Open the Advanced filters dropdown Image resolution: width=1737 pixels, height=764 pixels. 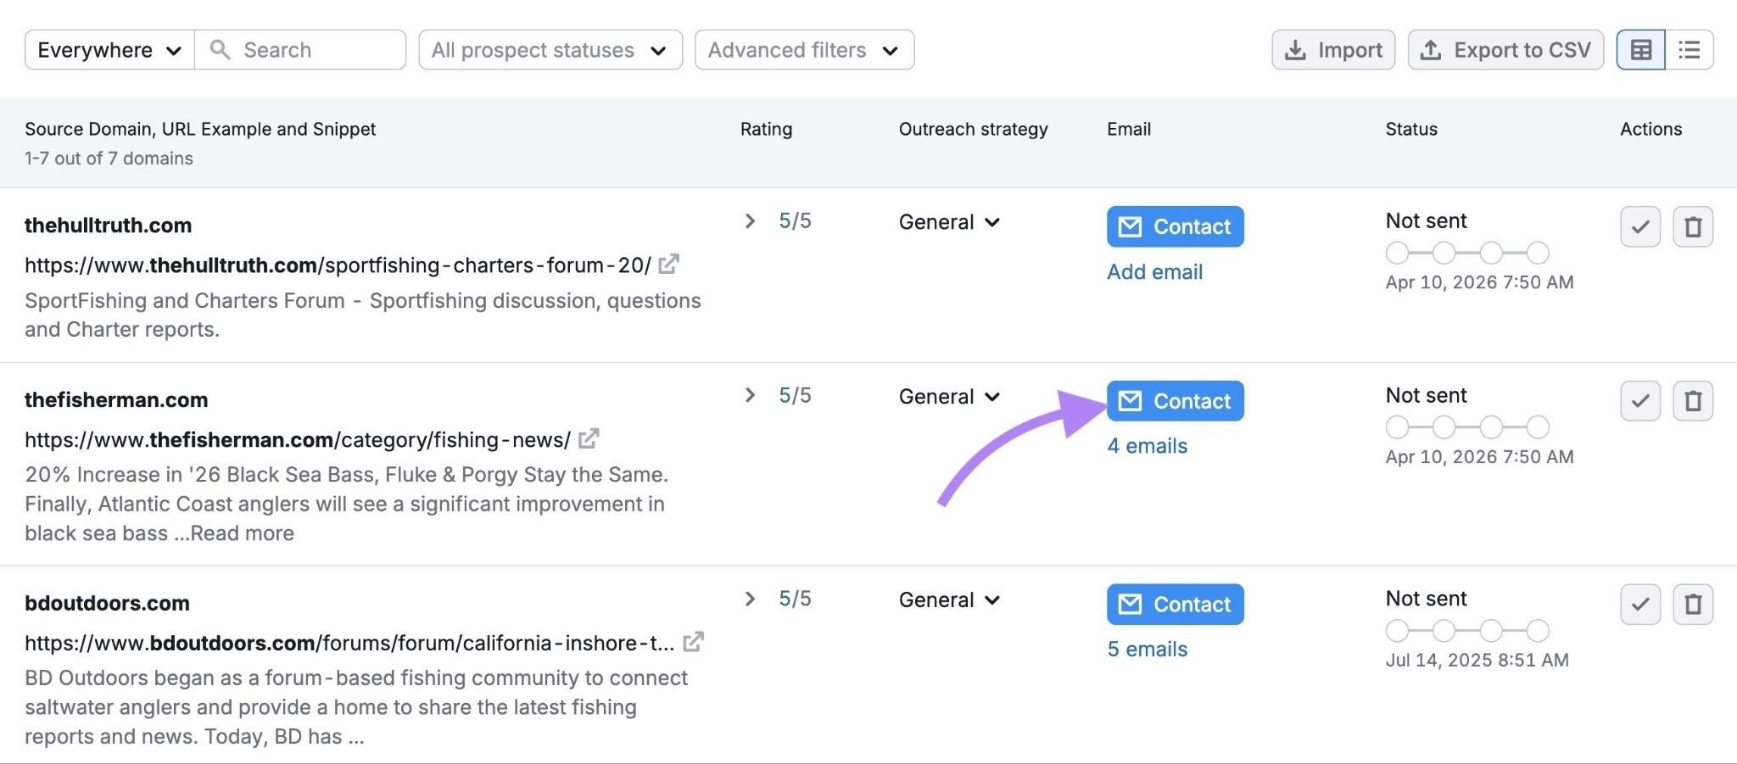(x=802, y=50)
